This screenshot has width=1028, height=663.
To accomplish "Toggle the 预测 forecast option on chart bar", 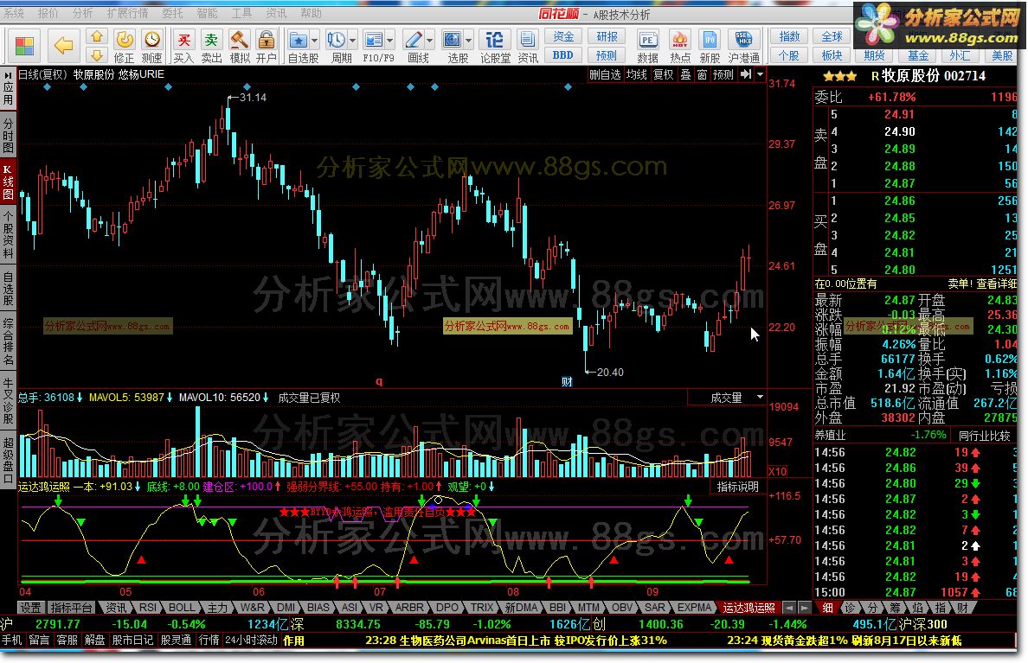I will pos(723,74).
